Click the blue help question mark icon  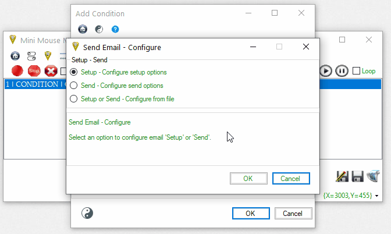115,29
